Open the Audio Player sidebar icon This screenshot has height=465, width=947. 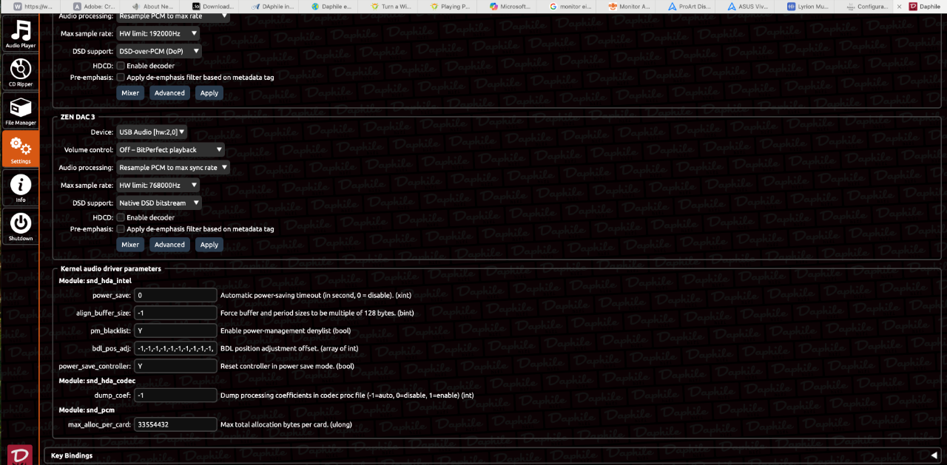pyautogui.click(x=20, y=34)
